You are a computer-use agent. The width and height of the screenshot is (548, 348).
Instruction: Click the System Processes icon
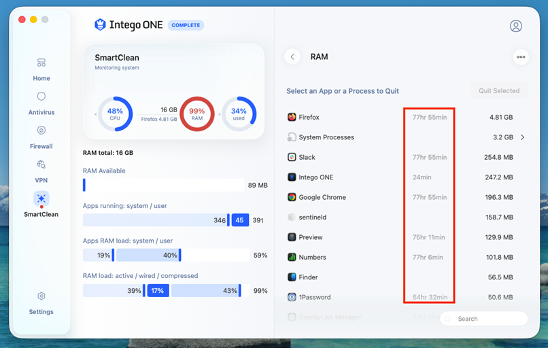[292, 137]
